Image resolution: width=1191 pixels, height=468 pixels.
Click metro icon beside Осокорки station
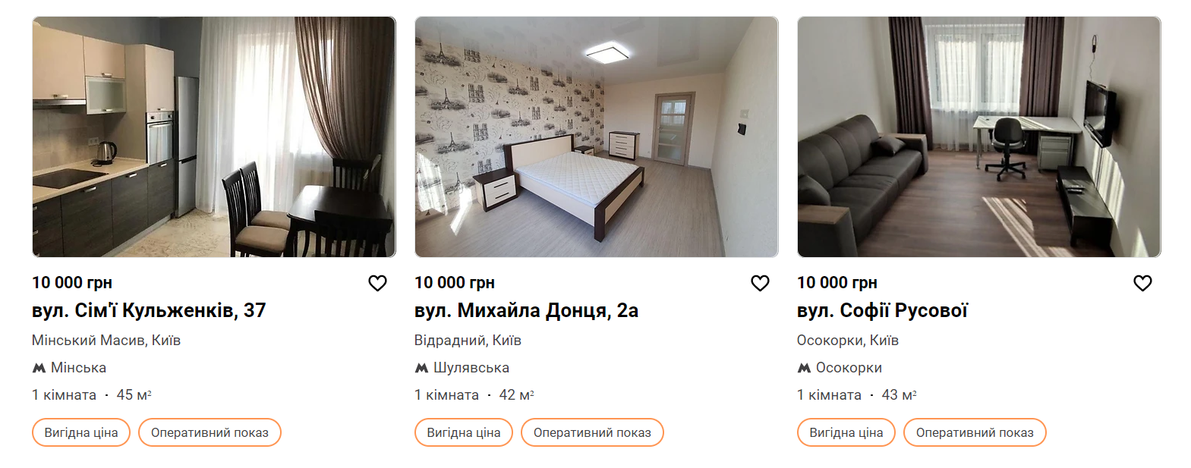[x=804, y=368]
